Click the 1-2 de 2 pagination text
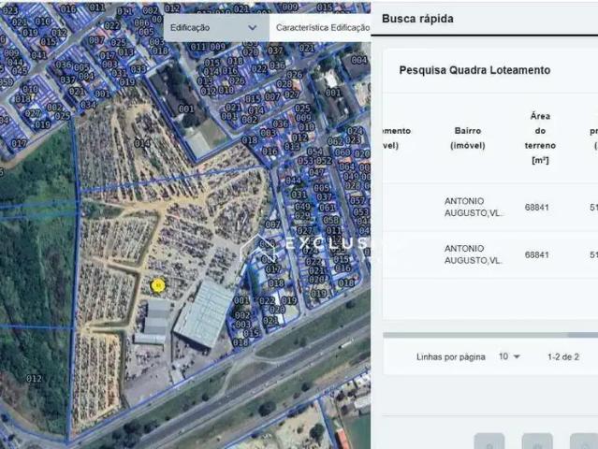This screenshot has height=449, width=598. 563,356
